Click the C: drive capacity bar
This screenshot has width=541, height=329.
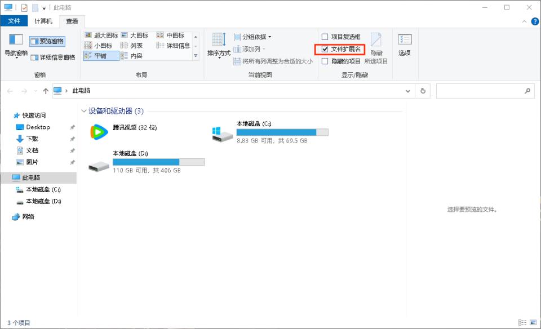282,132
